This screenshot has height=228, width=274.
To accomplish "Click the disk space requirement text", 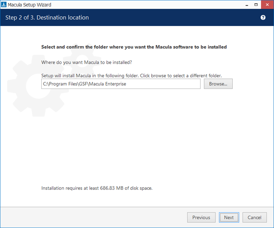I will coord(97,188).
